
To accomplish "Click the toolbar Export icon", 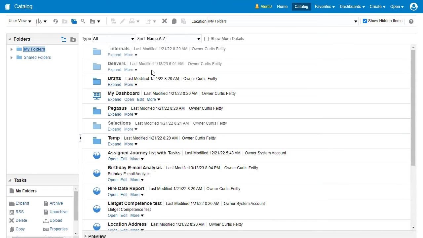I will [150, 21].
